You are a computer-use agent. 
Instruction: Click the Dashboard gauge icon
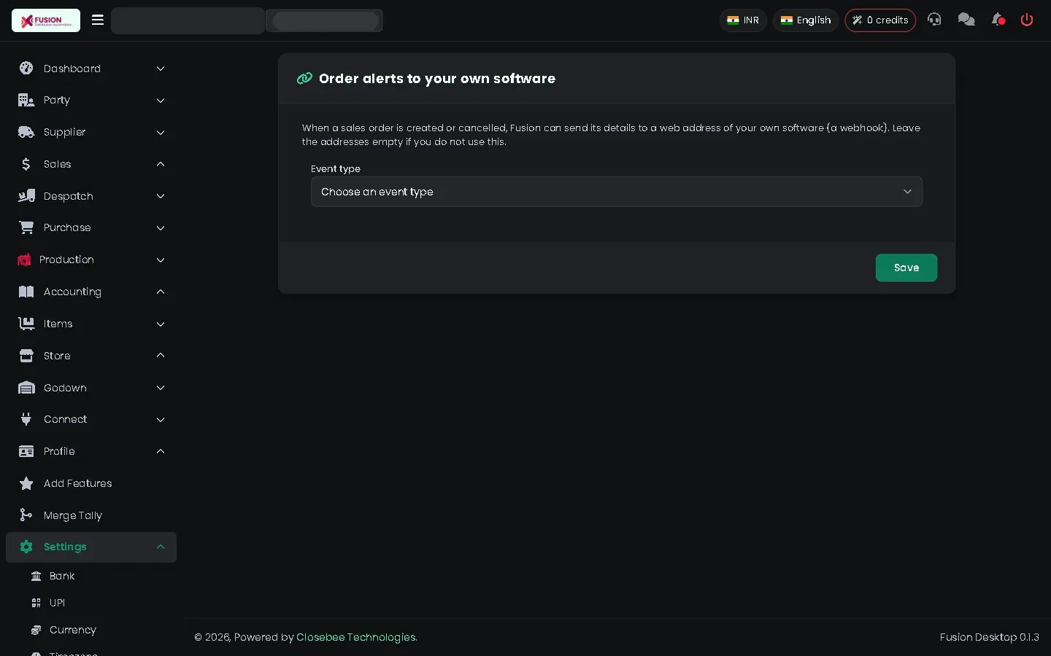coord(26,69)
